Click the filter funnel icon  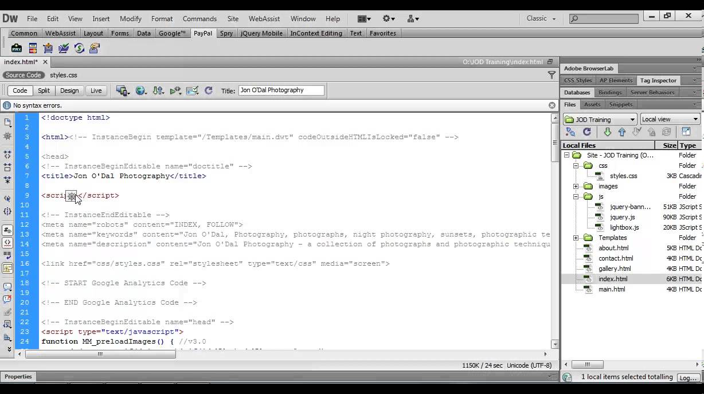click(x=552, y=75)
